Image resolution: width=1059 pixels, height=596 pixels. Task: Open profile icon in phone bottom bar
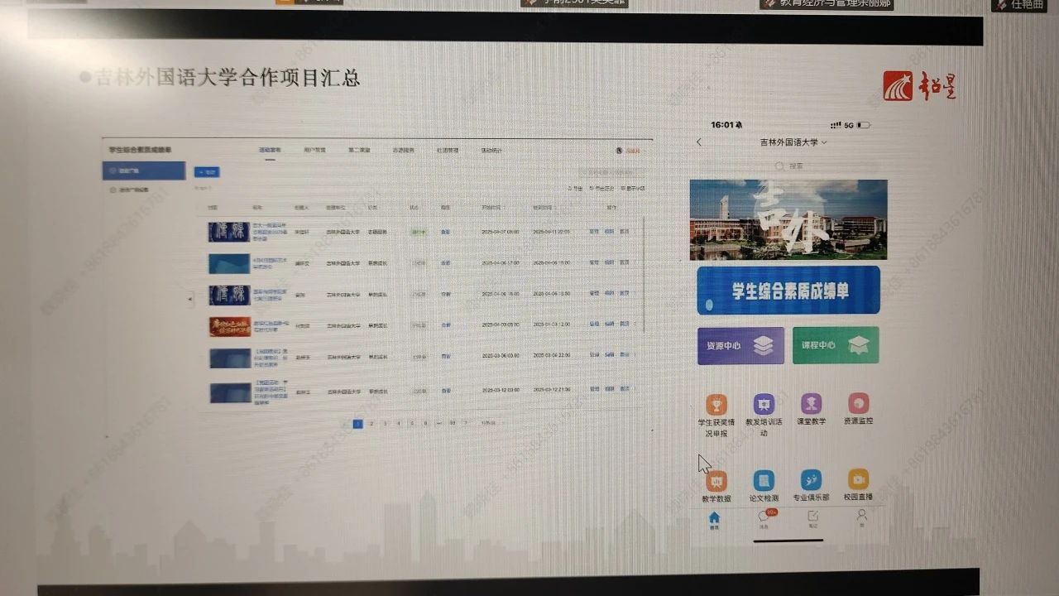tap(861, 517)
